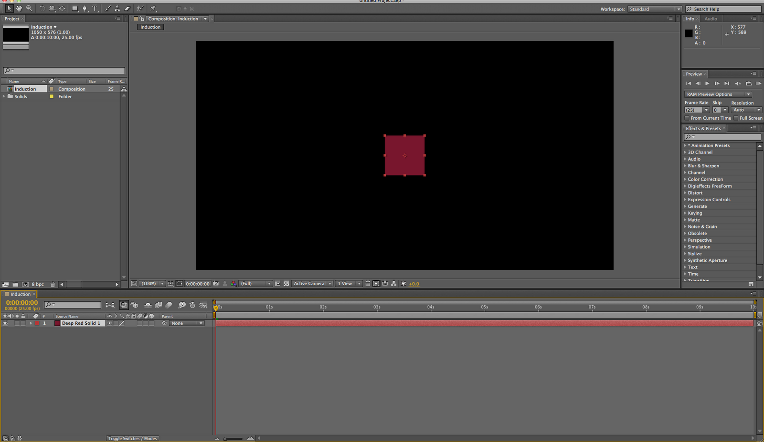Screen dimensions: 764x442
Task: Take a snapshot of the composition view
Action: [x=216, y=283]
